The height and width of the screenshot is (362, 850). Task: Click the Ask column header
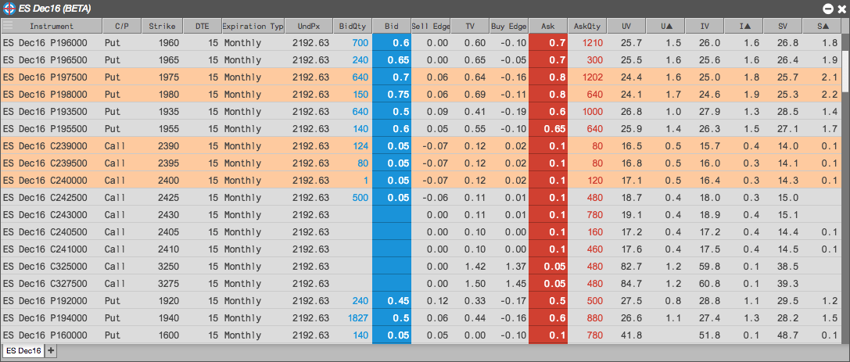(x=548, y=26)
